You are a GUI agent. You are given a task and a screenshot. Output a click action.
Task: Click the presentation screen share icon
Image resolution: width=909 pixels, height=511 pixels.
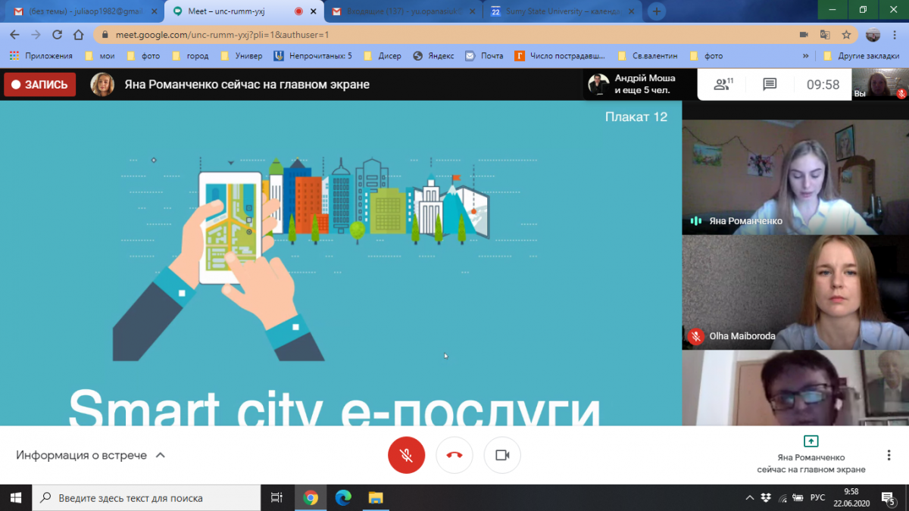point(811,441)
